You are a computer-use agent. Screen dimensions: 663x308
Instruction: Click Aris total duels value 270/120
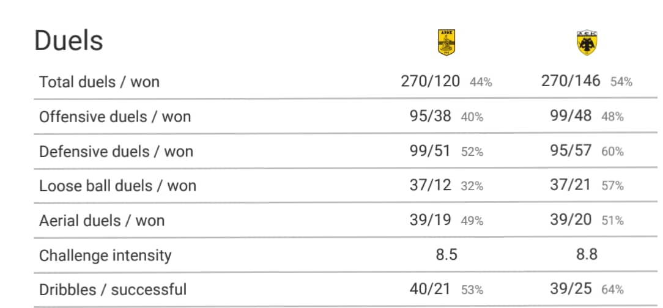coord(431,81)
